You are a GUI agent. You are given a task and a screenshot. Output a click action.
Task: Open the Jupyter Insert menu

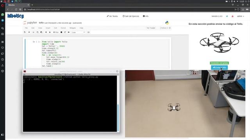click(48, 28)
